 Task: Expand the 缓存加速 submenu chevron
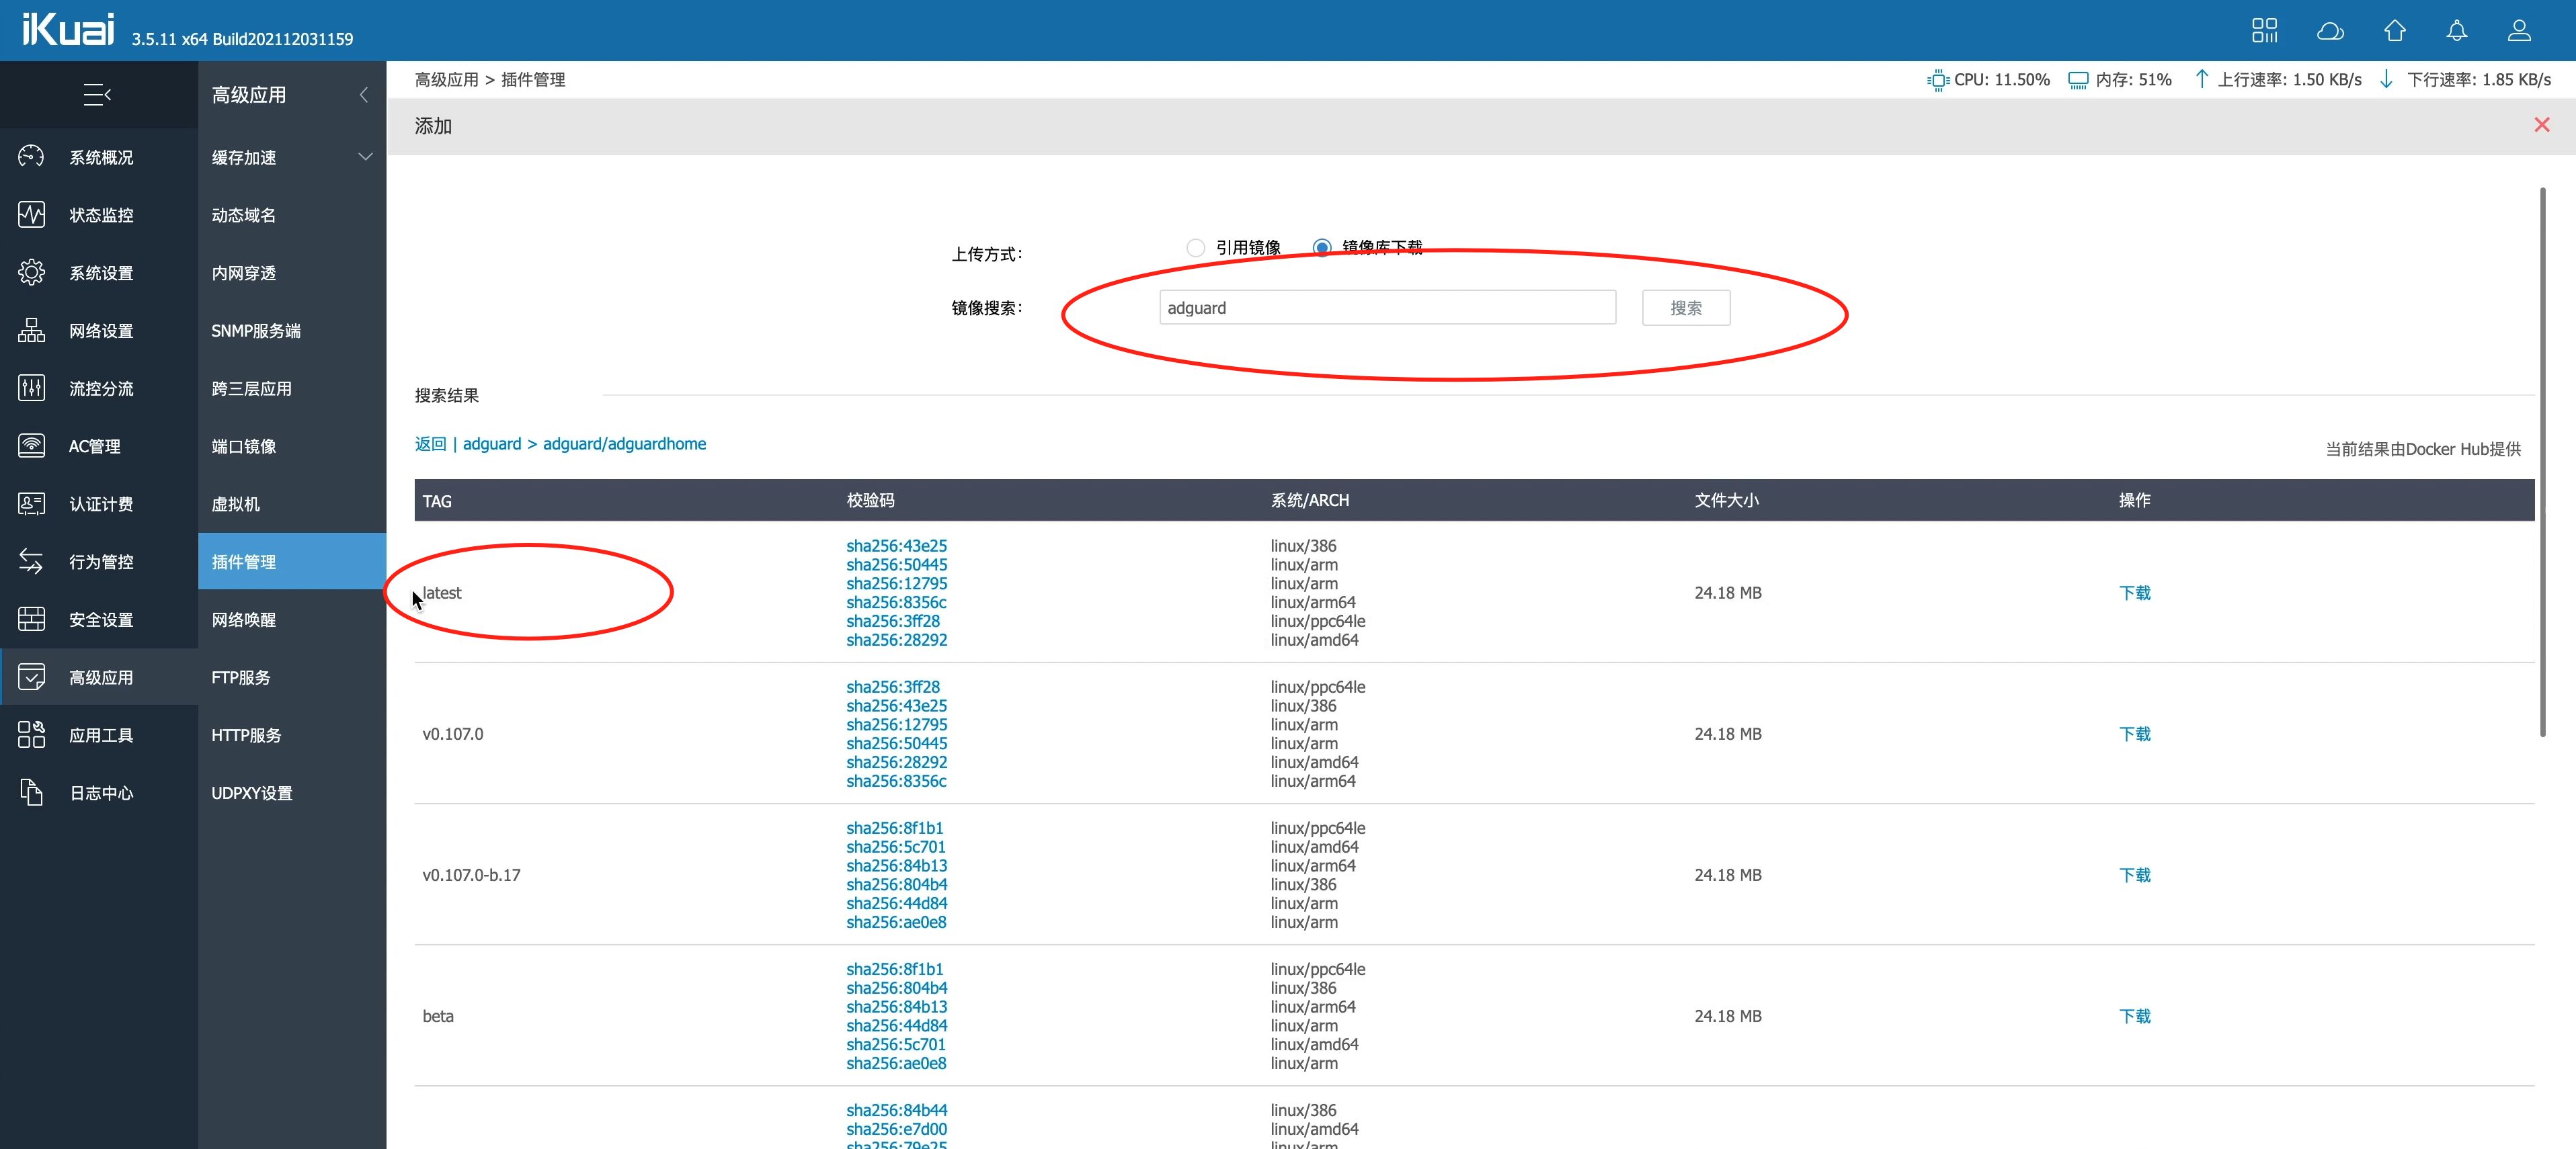pos(365,157)
